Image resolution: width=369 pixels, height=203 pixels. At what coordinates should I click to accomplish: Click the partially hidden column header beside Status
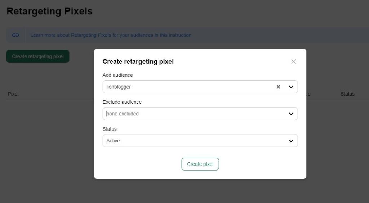click(x=308, y=94)
